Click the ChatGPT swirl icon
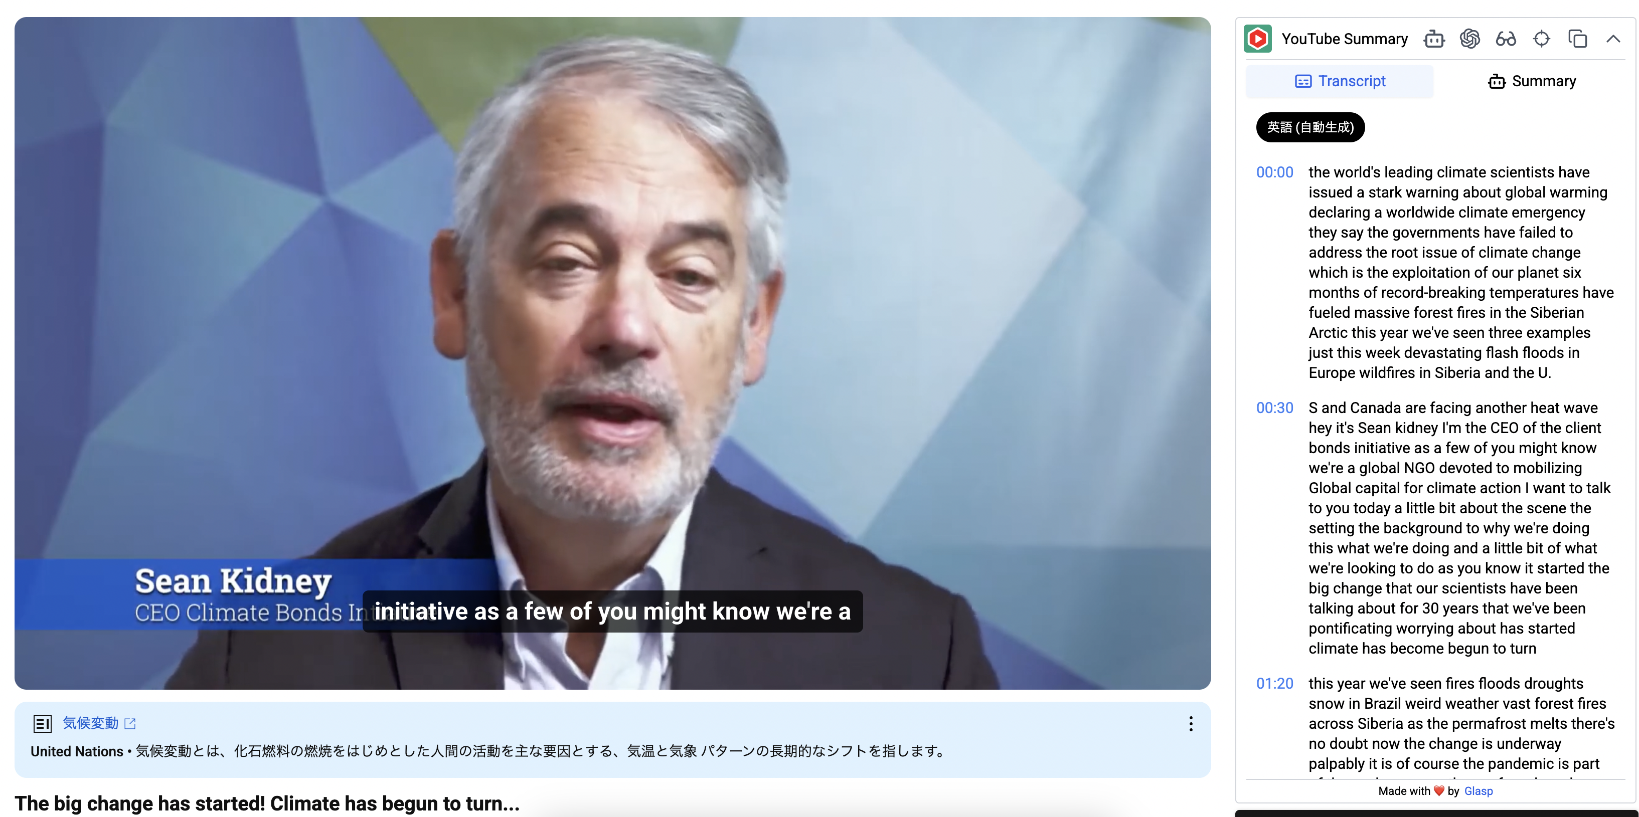Screen dimensions: 1639x817 (x=1470, y=39)
